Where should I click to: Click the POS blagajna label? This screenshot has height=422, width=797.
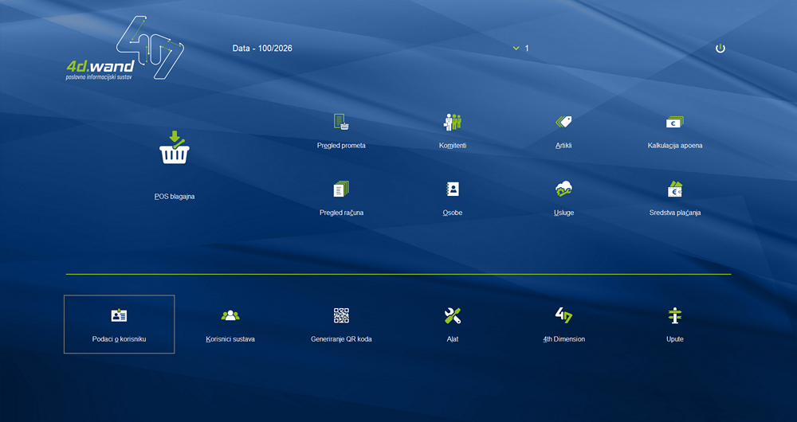[175, 197]
